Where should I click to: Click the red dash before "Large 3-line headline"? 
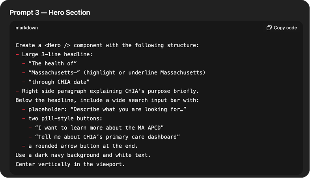(17, 54)
